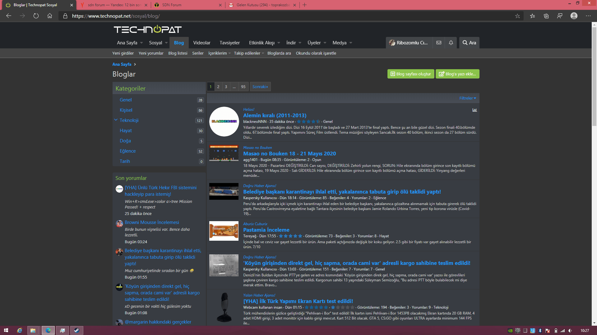This screenshot has height=335, width=597.
Task: Open Steam from the taskbar
Action: [x=76, y=330]
